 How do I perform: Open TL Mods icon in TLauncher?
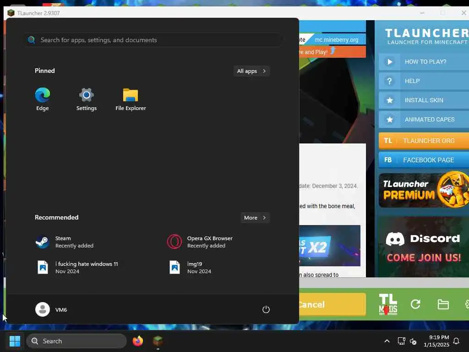[x=388, y=304]
